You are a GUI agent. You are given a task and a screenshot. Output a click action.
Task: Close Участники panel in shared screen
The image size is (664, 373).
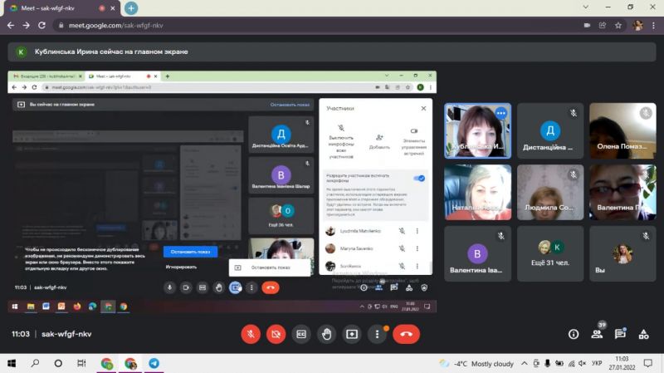click(x=423, y=109)
